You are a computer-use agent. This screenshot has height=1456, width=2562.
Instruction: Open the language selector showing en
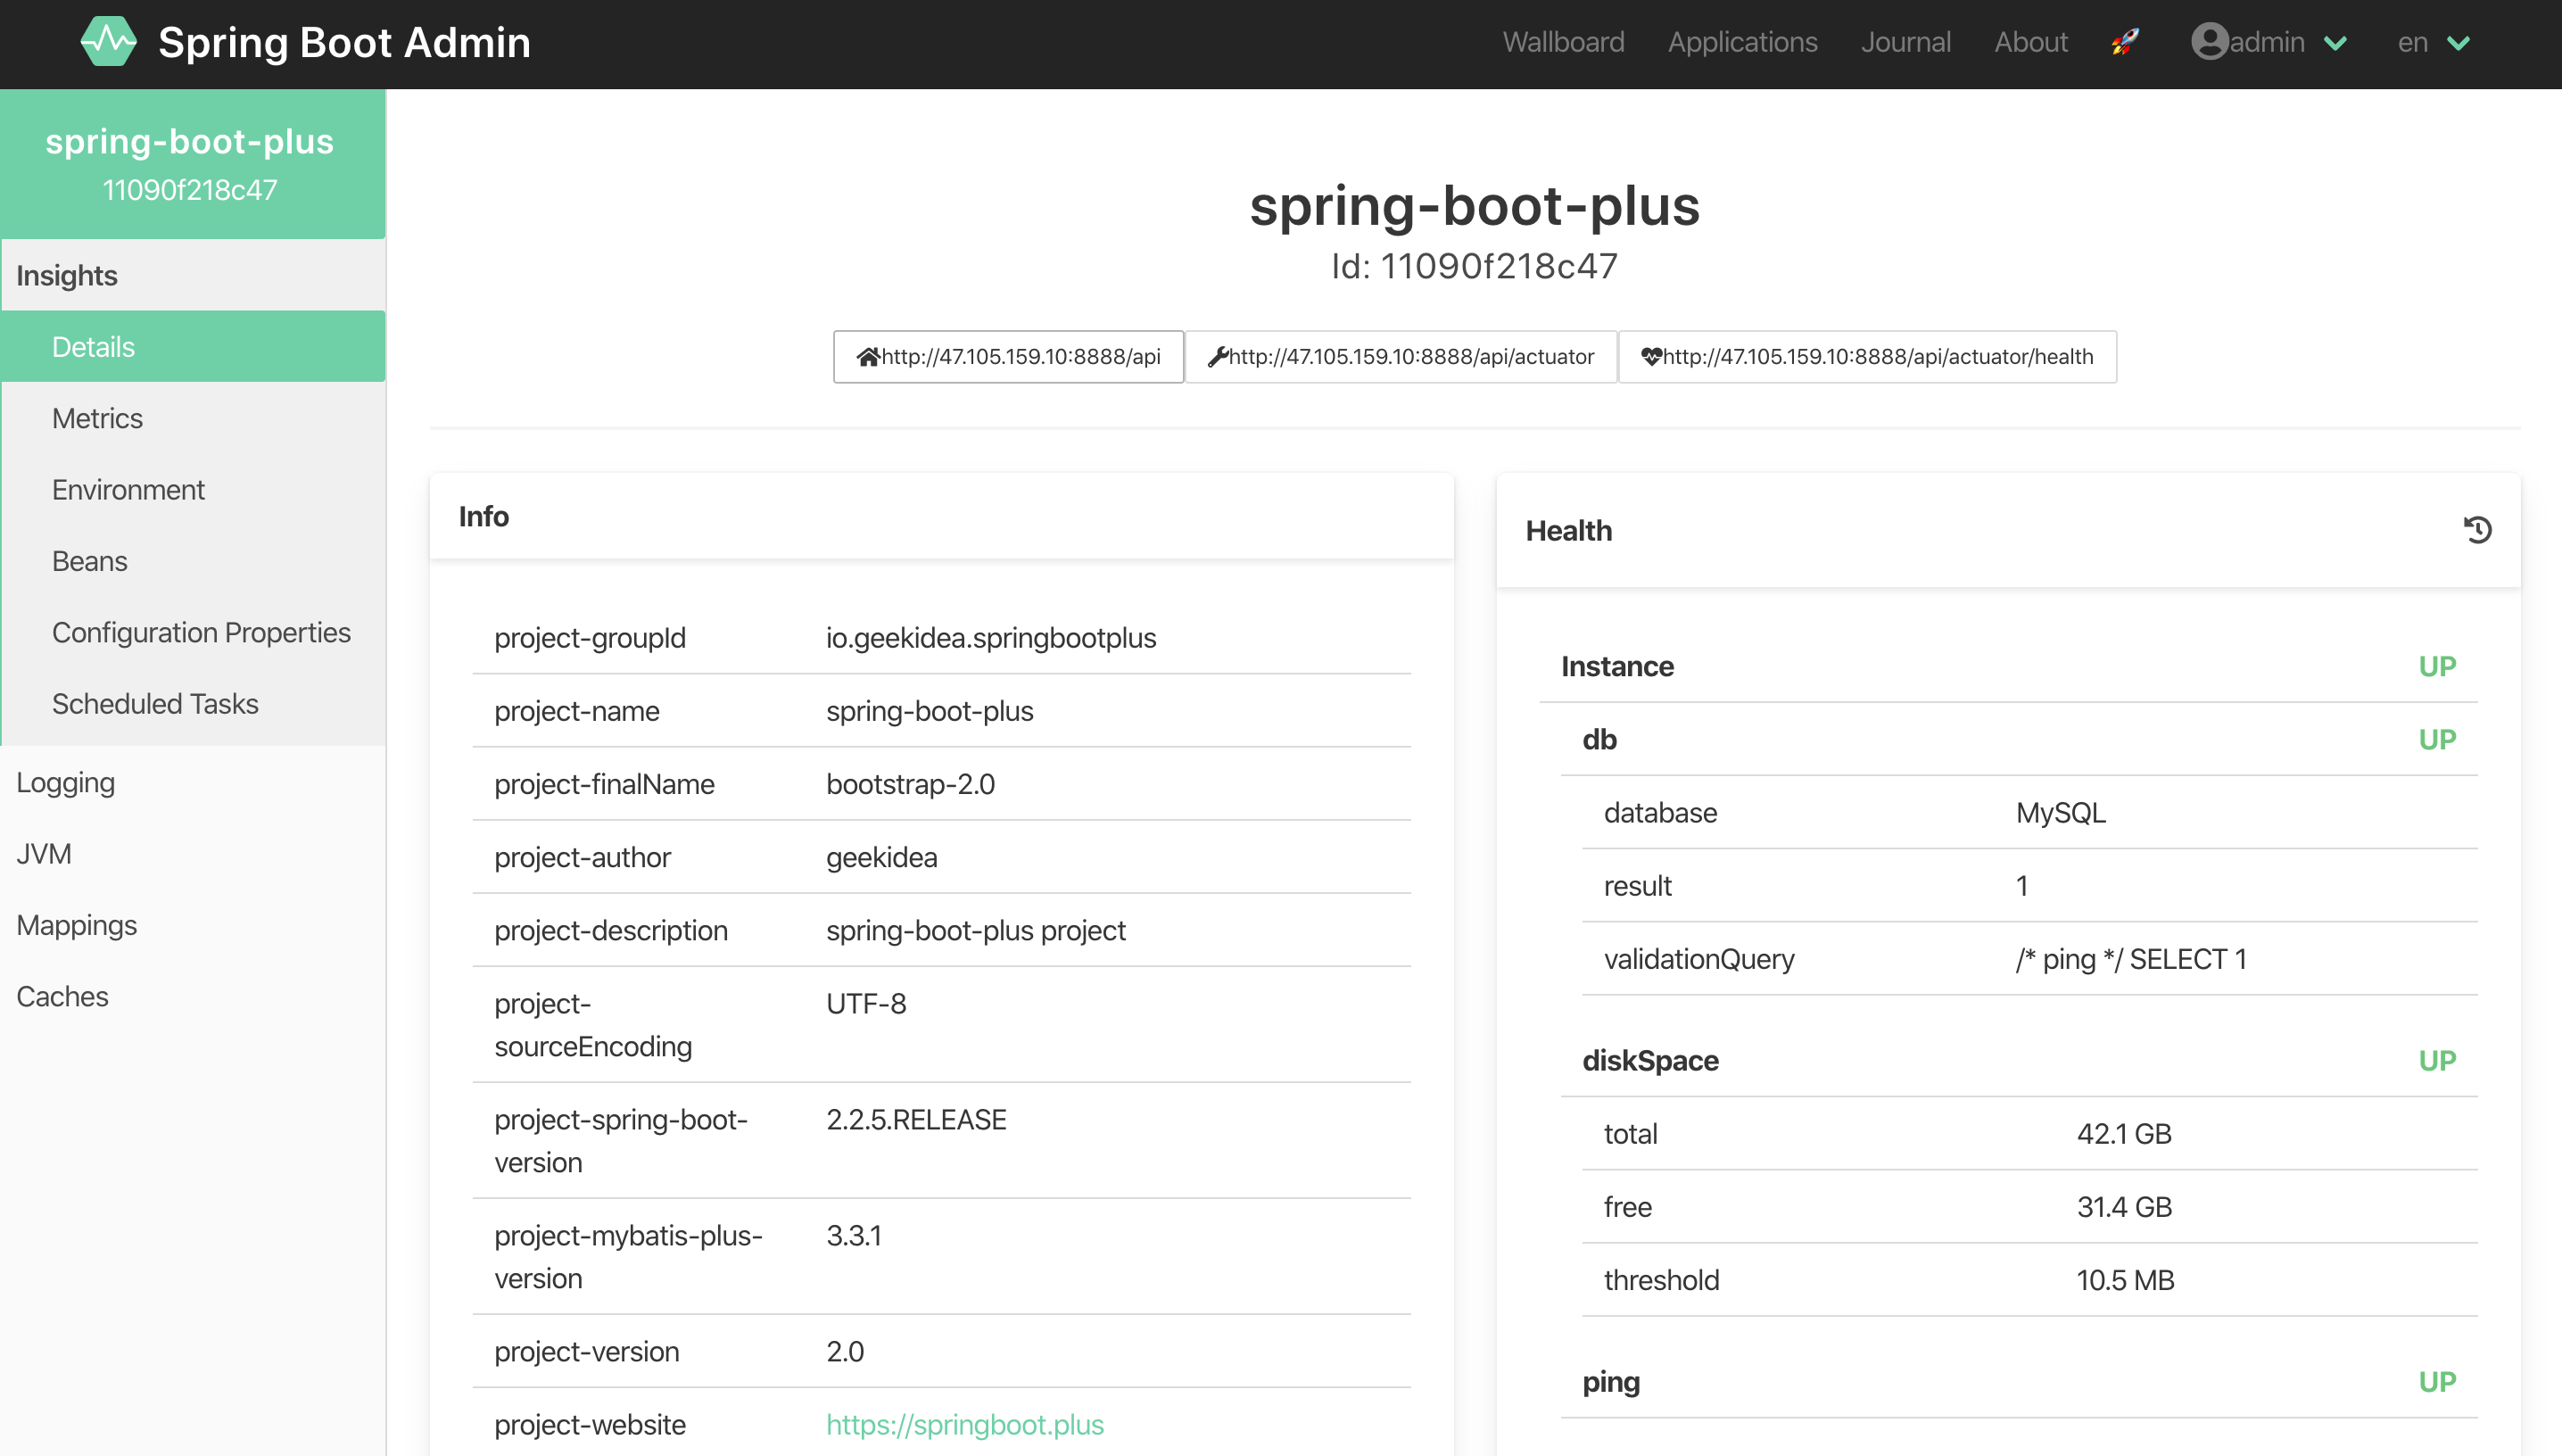pyautogui.click(x=2430, y=42)
